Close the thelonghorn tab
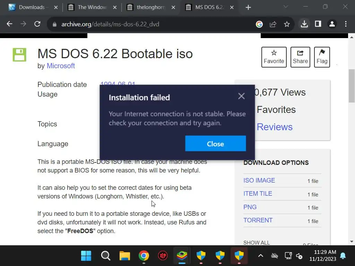This screenshot has width=355, height=266. [173, 8]
